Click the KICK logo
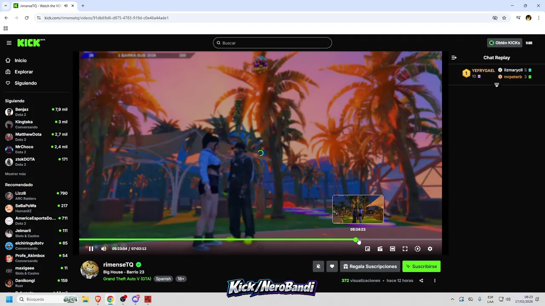The image size is (545, 306). click(x=31, y=42)
